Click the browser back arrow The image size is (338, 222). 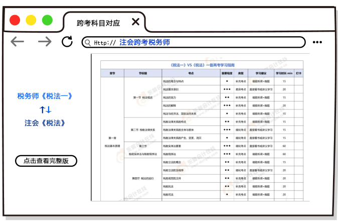(18, 42)
